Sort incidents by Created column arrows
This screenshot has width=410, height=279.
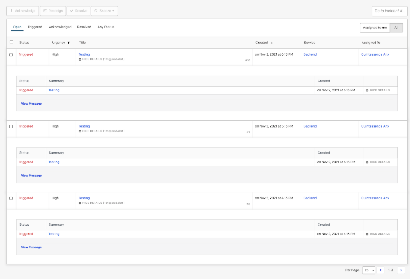pos(271,43)
